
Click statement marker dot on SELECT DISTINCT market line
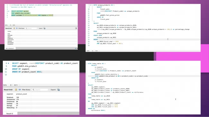9,11
